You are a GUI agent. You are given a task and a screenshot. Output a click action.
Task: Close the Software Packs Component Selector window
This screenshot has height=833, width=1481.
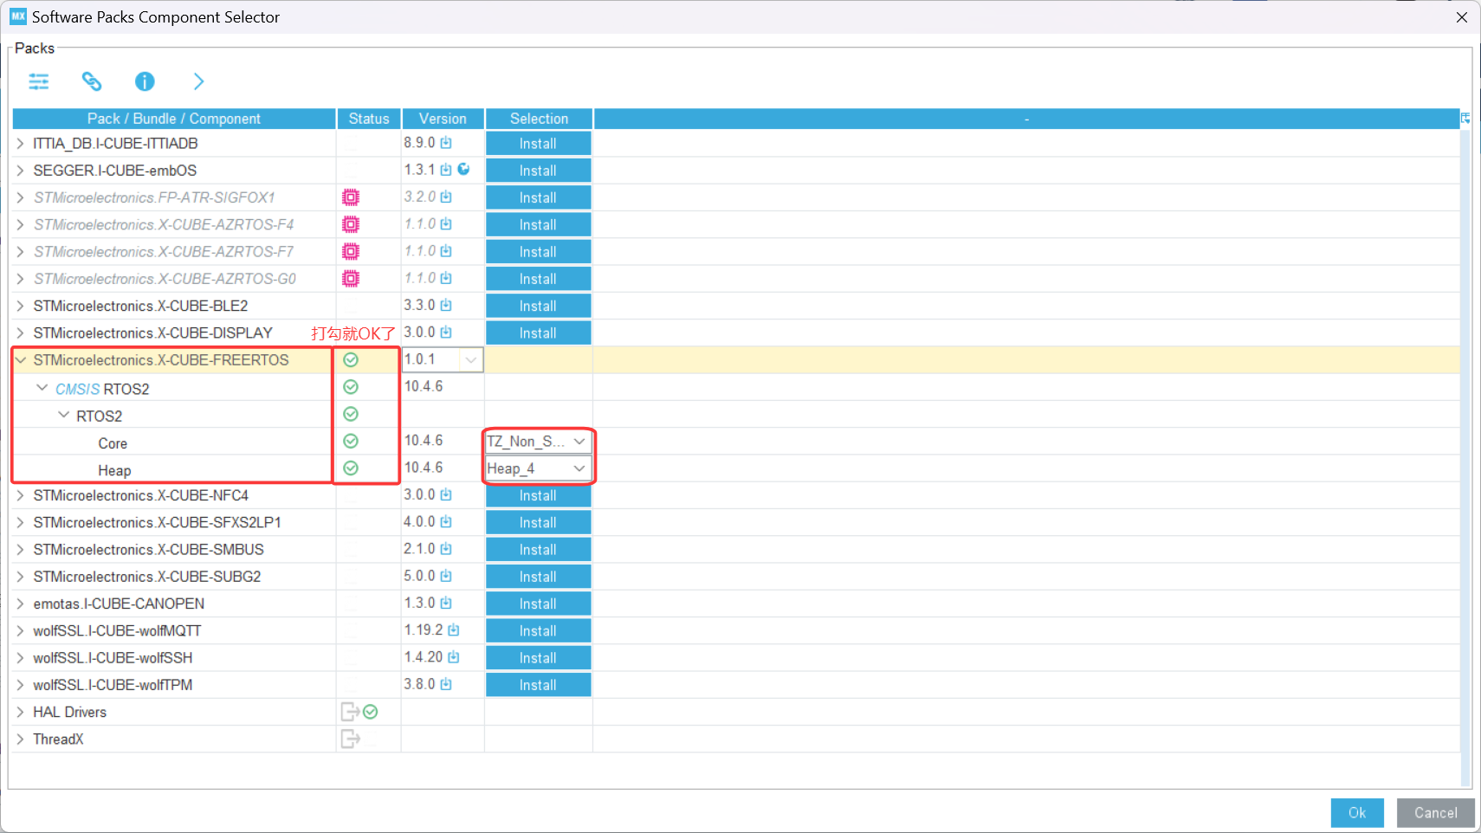tap(1462, 17)
